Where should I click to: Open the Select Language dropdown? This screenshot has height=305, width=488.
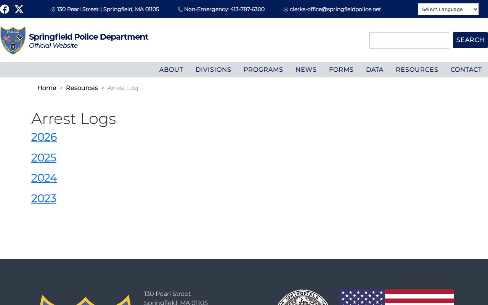point(448,9)
